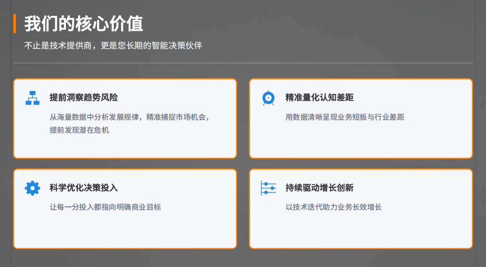Click the gear icon beside 科学优化决策投入

[32, 188]
